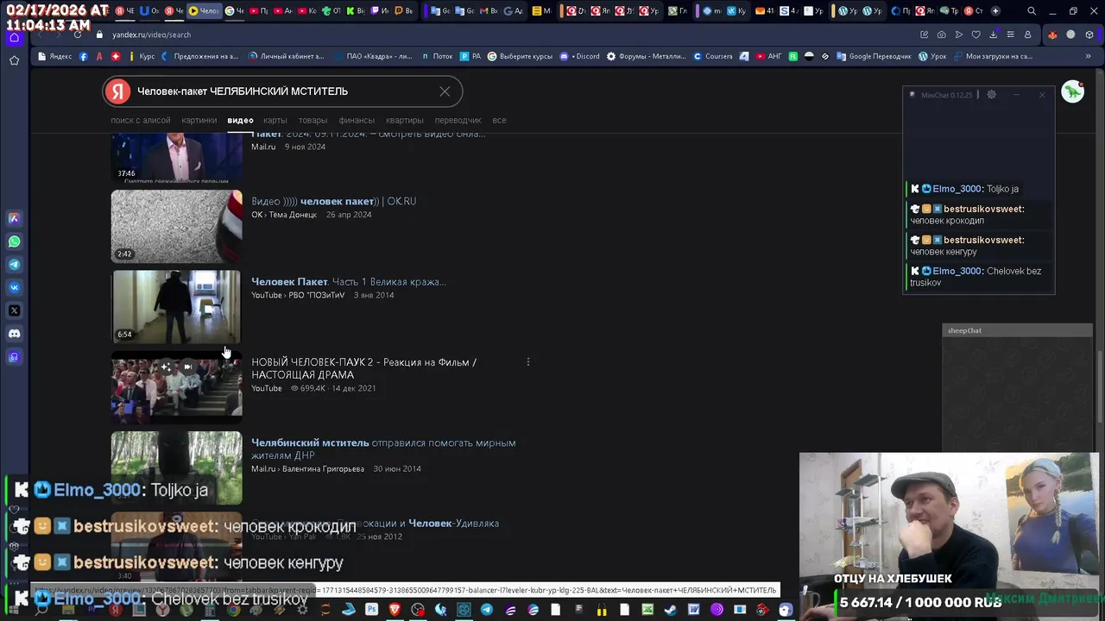Switch to the карты tab
The width and height of the screenshot is (1105, 621).
coord(275,120)
